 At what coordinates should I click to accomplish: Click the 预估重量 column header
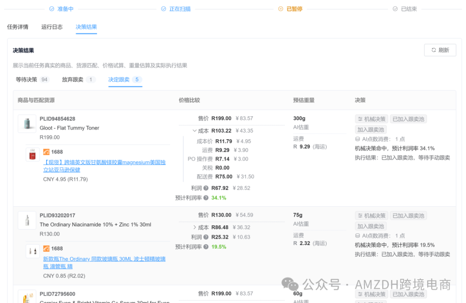(304, 100)
